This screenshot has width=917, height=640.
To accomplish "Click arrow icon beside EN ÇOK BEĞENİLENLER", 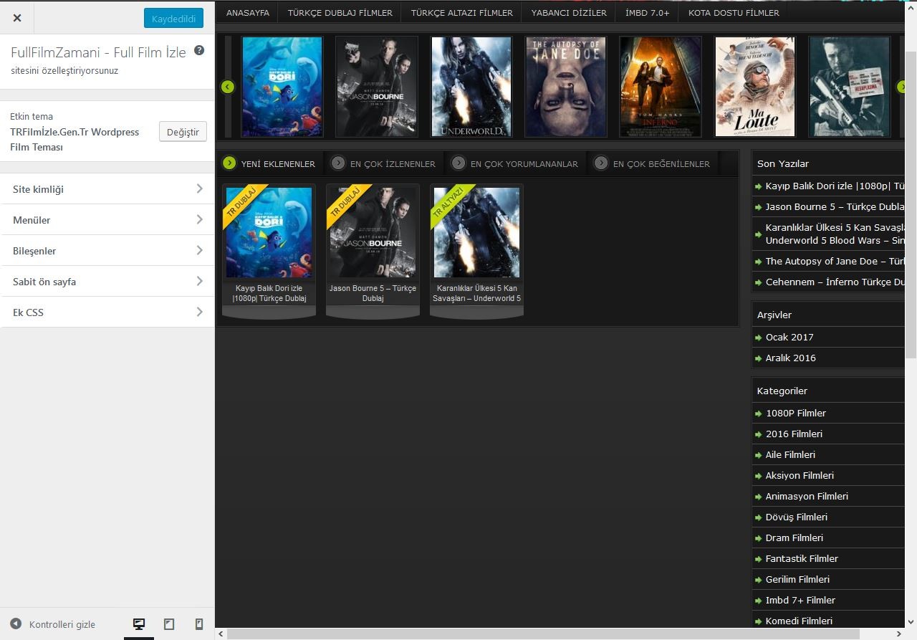I will [601, 163].
